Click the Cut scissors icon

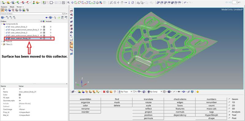pyautogui.click(x=138, y=3)
